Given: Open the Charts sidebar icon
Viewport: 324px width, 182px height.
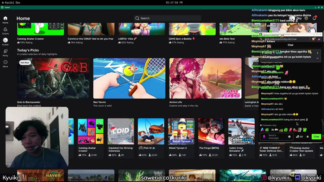Looking at the screenshot, I should pyautogui.click(x=5, y=30).
